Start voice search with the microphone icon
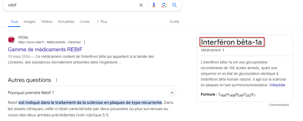Screen dimensions: 303x121 pyautogui.click(x=154, y=5)
